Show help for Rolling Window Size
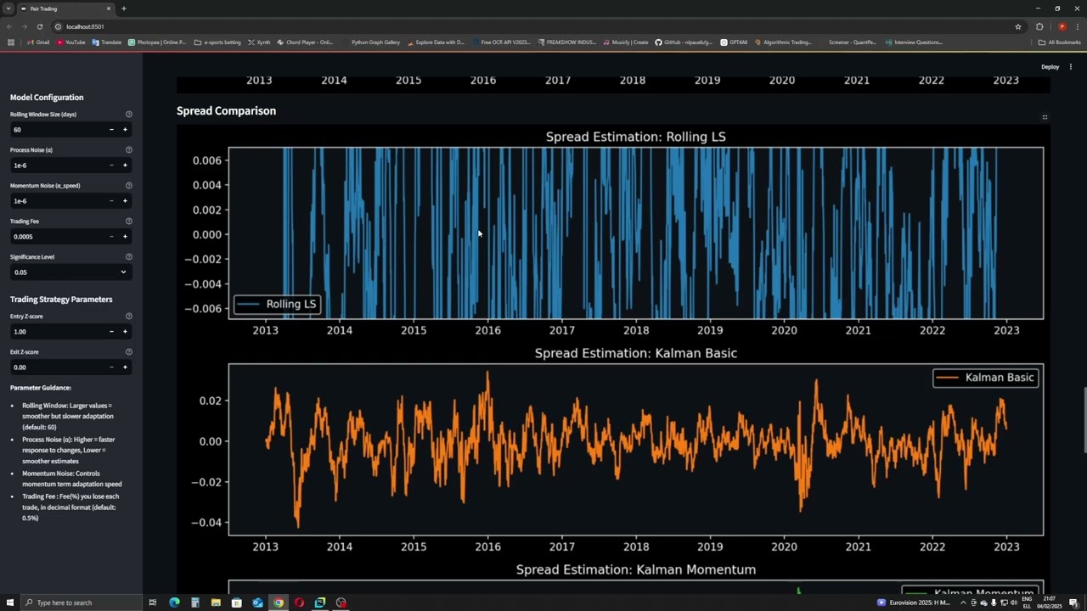This screenshot has width=1087, height=611. [129, 115]
